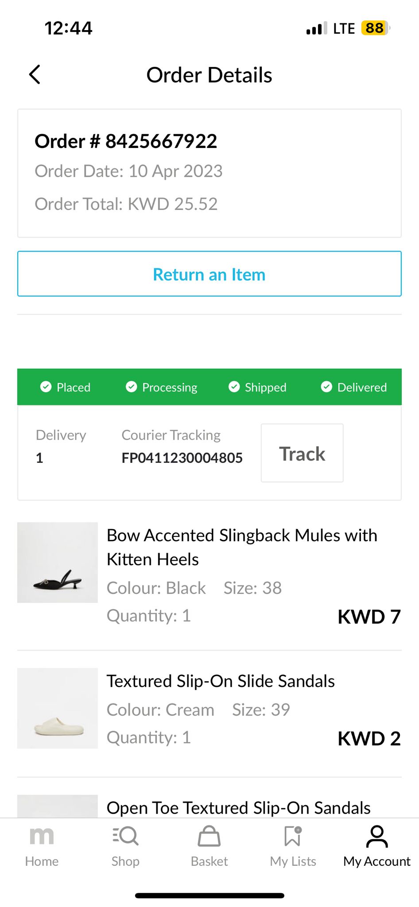Open My Lists bookmark icon
Viewport: 419px width, 907px height.
click(x=293, y=836)
